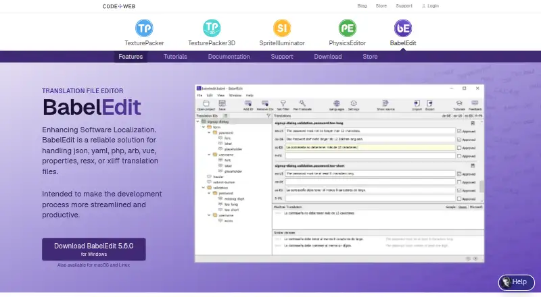This screenshot has width=541, height=297.
Task: Click Download BabelEdit 5.6.0 button
Action: pyautogui.click(x=94, y=249)
